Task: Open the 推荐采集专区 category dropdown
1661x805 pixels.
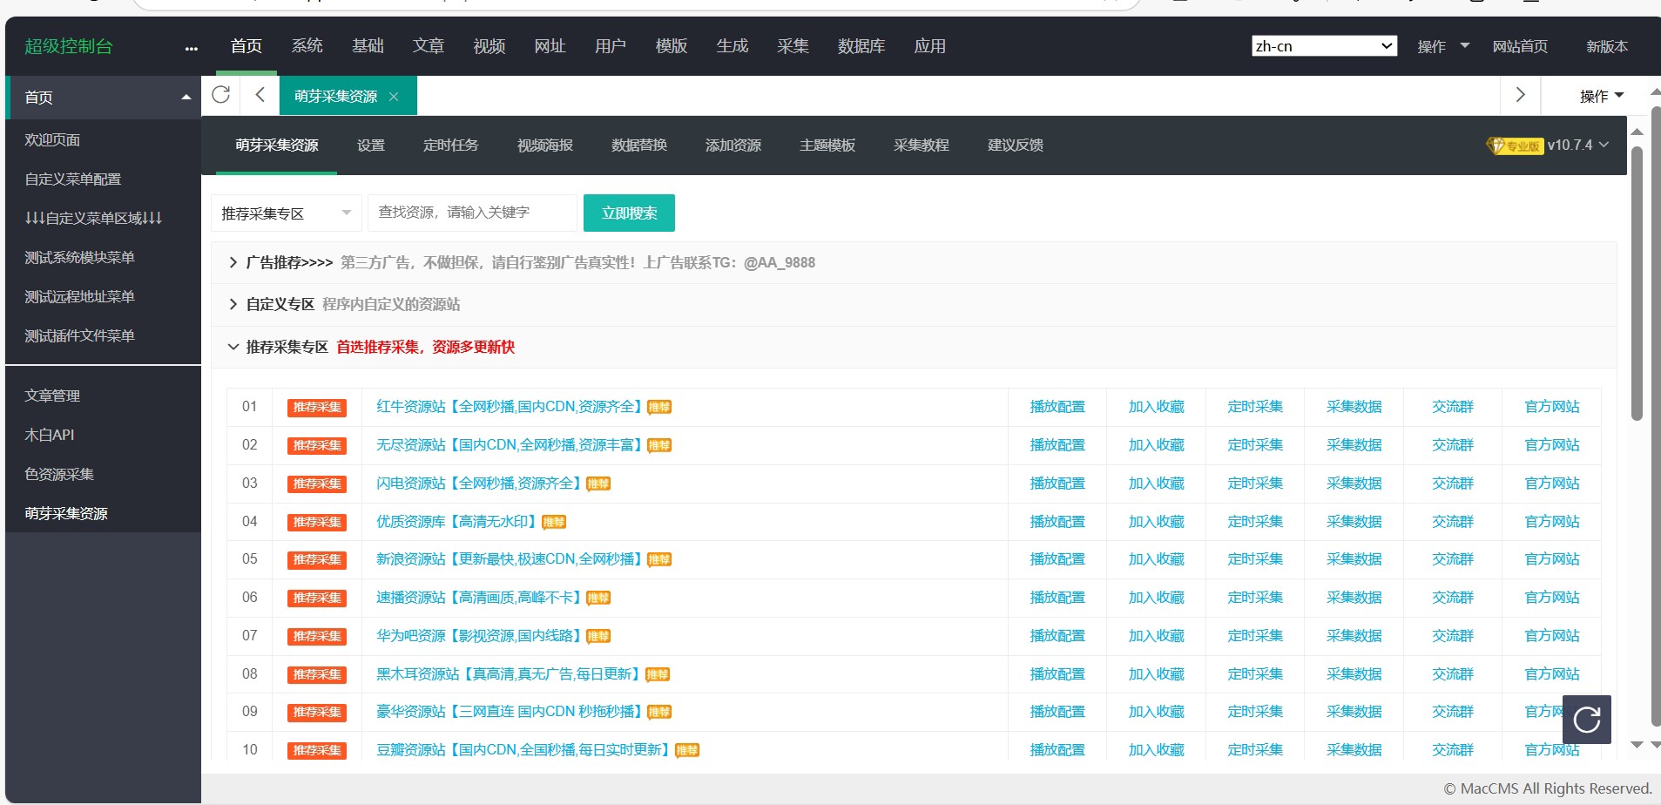Action: point(286,213)
